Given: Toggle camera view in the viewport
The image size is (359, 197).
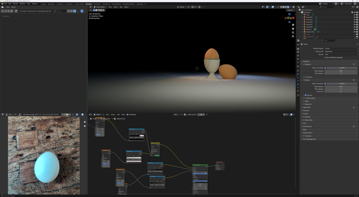Looking at the screenshot, I should click(x=293, y=32).
